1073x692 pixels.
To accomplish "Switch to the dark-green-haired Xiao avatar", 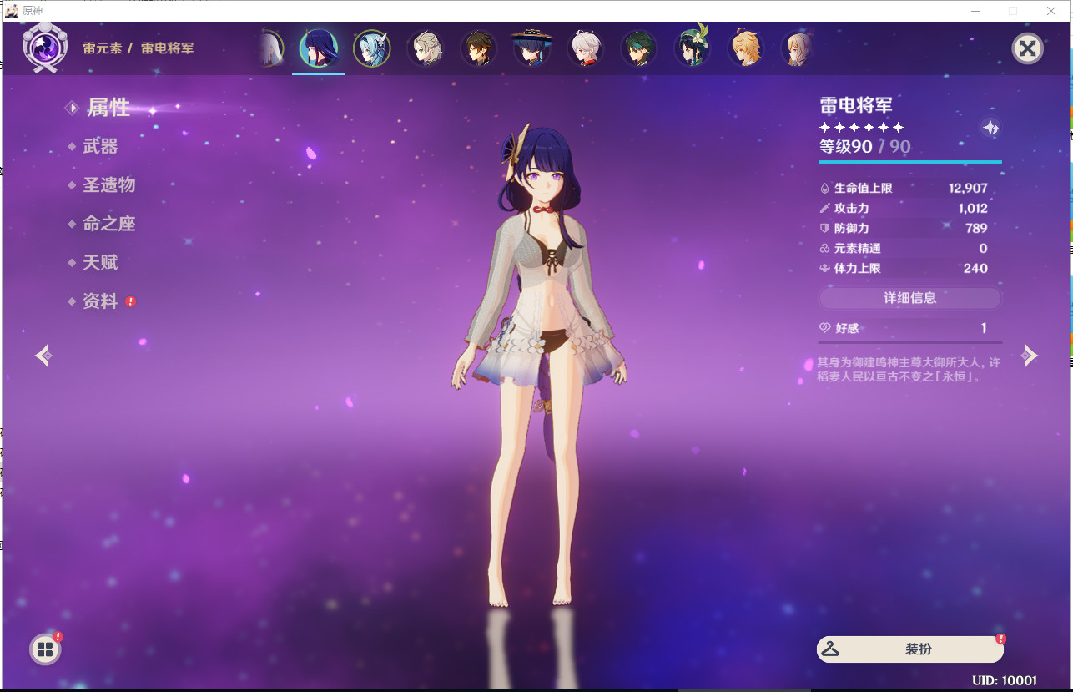I will tap(639, 48).
